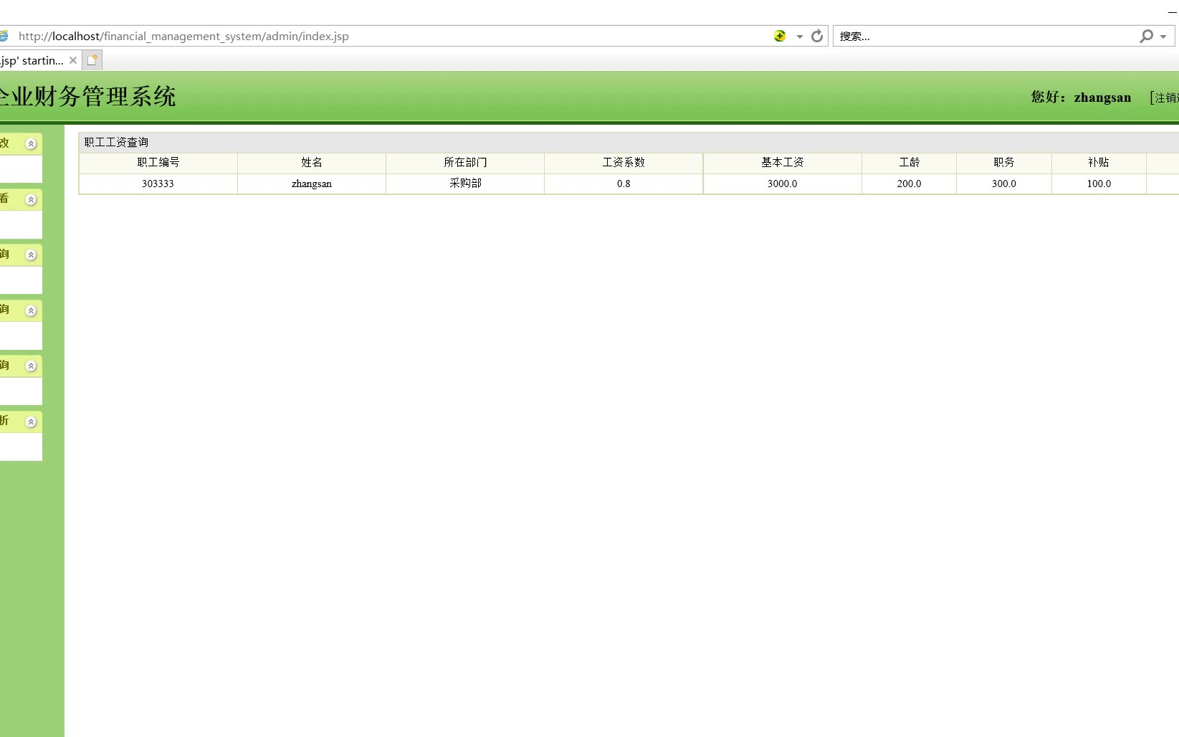Select employee number cell 303333

[158, 184]
